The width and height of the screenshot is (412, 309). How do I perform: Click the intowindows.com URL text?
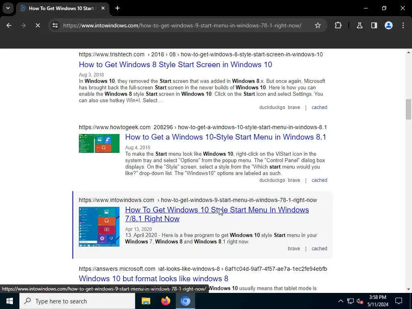click(x=198, y=200)
